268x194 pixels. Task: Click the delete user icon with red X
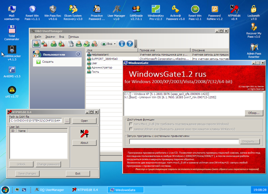pos(94,44)
